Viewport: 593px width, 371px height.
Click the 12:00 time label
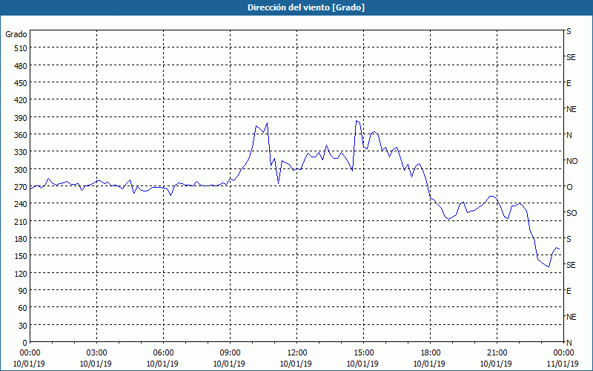tap(297, 353)
